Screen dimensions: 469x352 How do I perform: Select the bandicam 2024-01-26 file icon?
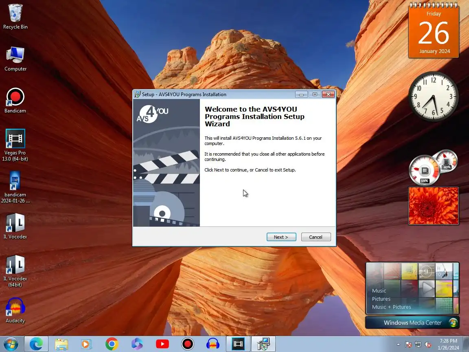click(x=15, y=187)
